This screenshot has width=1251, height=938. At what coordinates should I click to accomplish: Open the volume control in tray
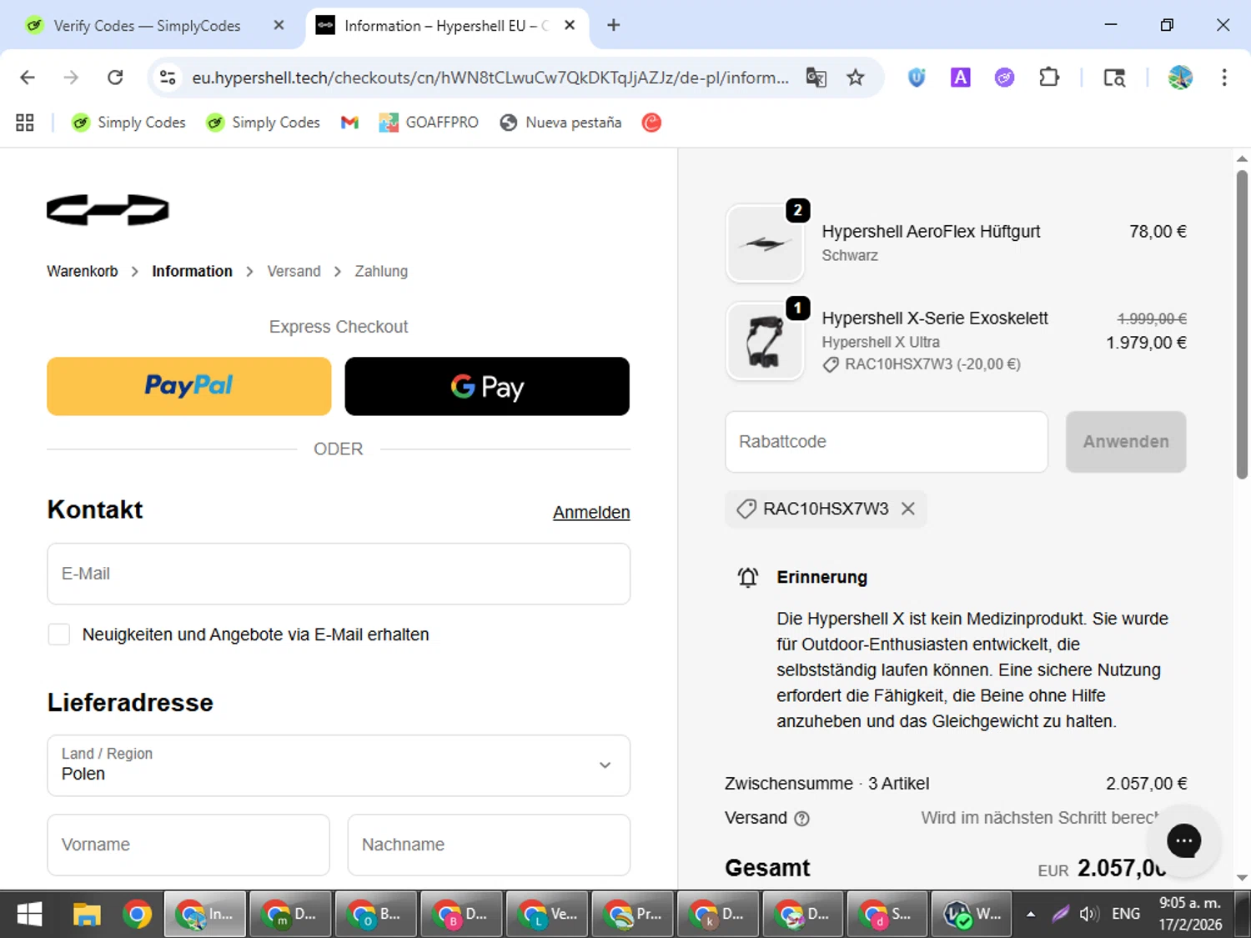[x=1088, y=914]
